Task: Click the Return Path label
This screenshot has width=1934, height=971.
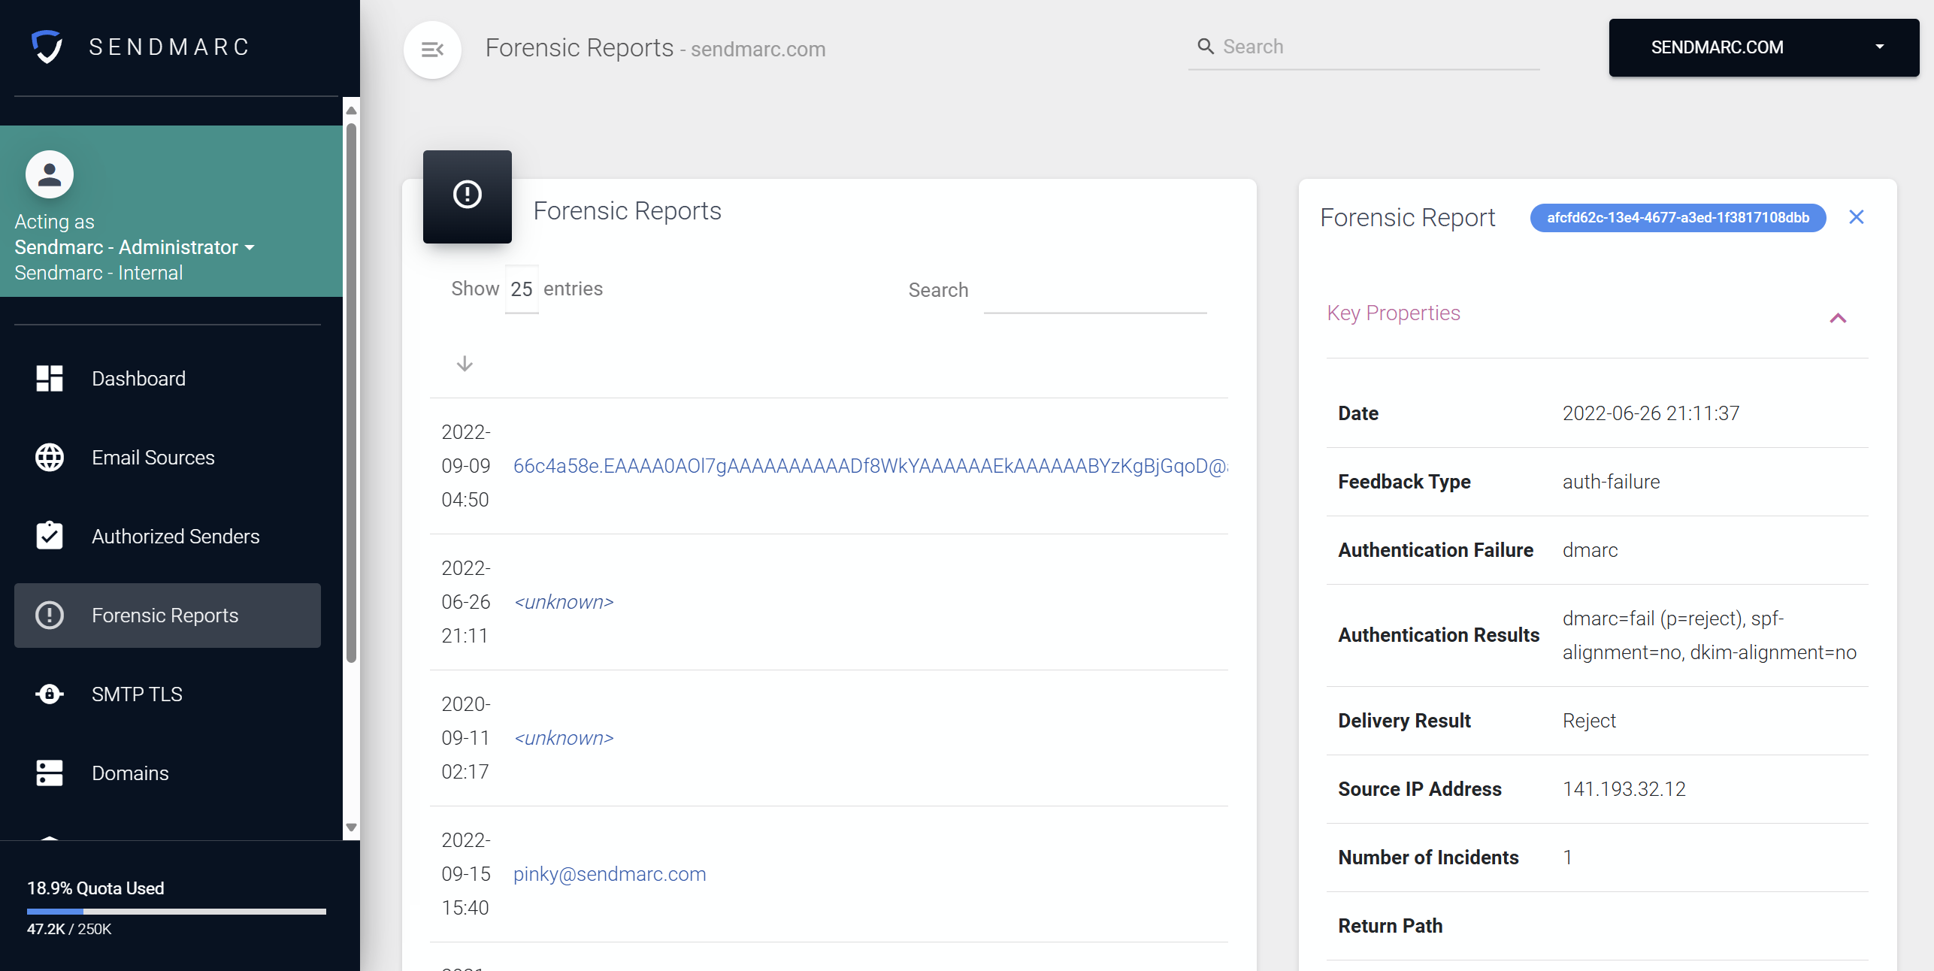Action: tap(1391, 926)
